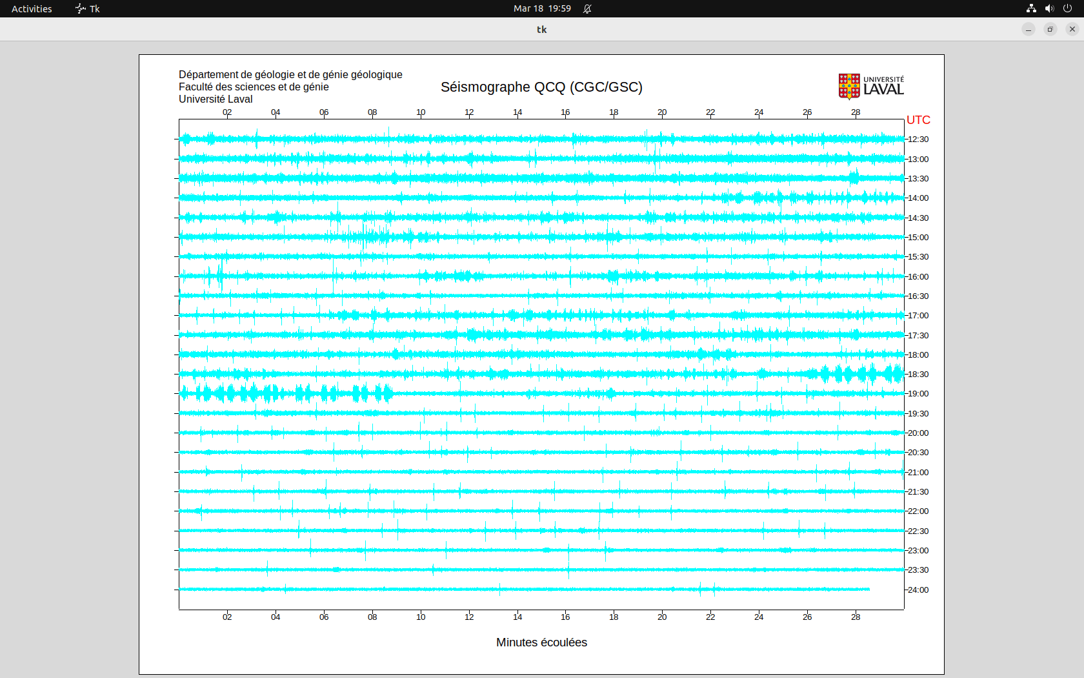Click the volume speaker icon

(1049, 8)
